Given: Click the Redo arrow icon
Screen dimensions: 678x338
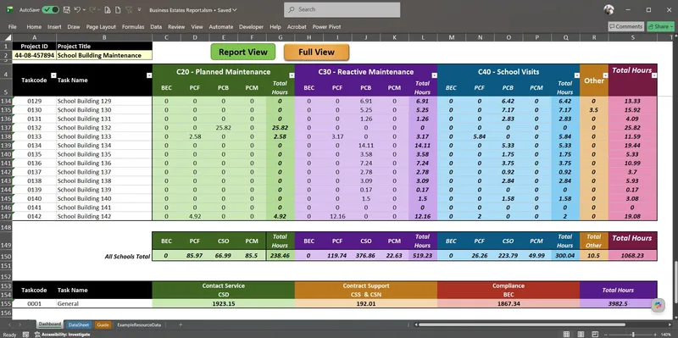Looking at the screenshot, I should [93, 9].
